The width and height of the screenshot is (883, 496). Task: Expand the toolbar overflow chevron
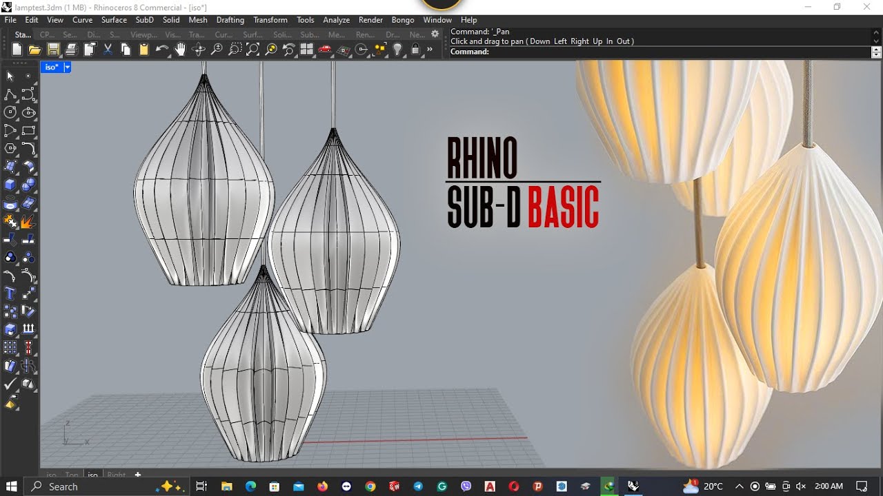[x=430, y=50]
